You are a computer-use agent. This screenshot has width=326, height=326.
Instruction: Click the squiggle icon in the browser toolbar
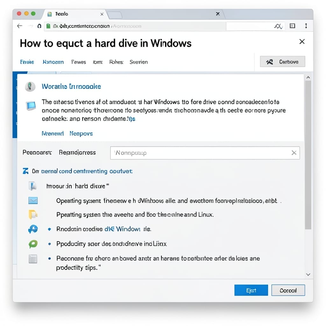(278, 26)
